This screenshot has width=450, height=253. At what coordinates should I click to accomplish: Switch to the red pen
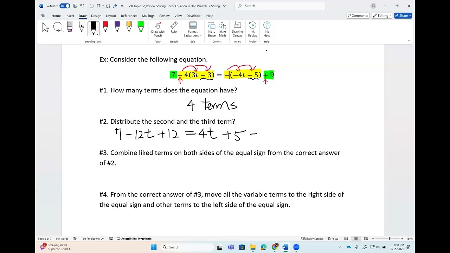105,27
